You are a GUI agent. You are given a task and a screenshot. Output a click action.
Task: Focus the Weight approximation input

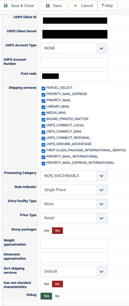coord(74,243)
